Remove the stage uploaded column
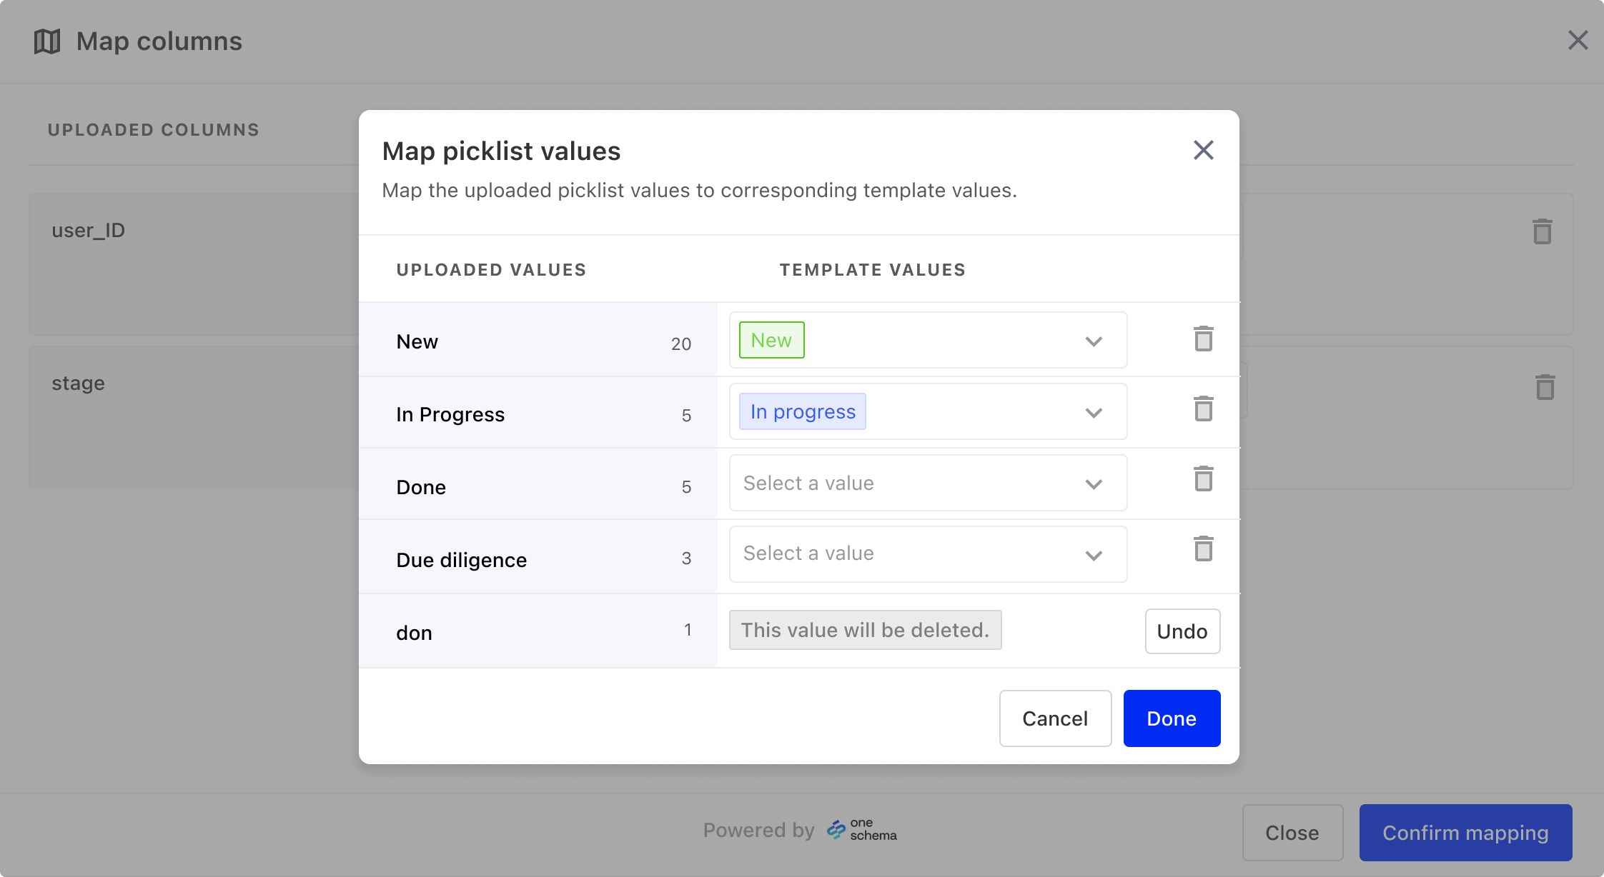The height and width of the screenshot is (877, 1604). pos(1545,387)
